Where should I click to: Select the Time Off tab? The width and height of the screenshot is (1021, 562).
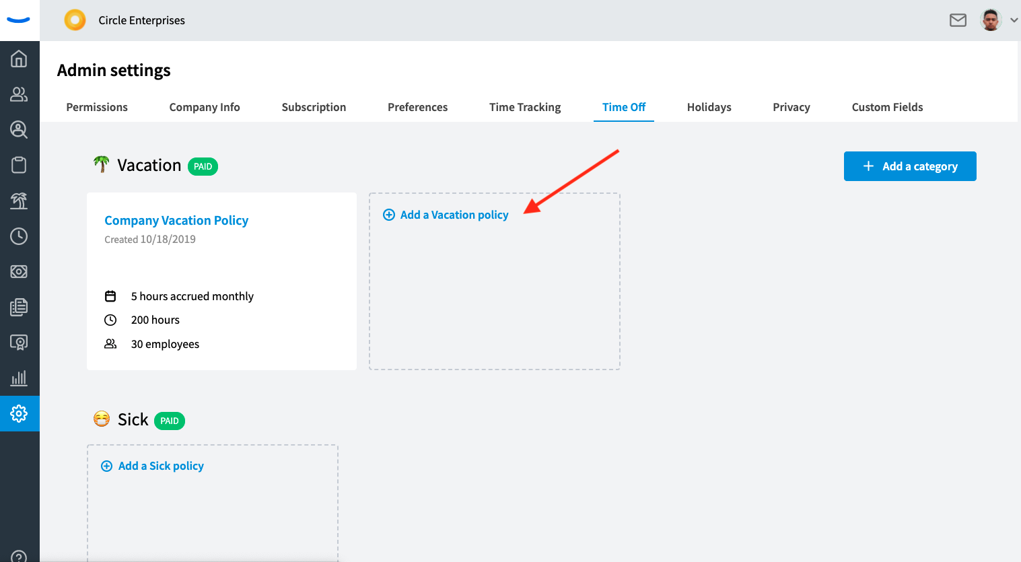point(624,107)
